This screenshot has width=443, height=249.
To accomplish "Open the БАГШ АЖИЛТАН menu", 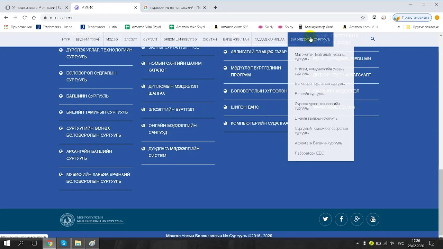I will (x=236, y=39).
